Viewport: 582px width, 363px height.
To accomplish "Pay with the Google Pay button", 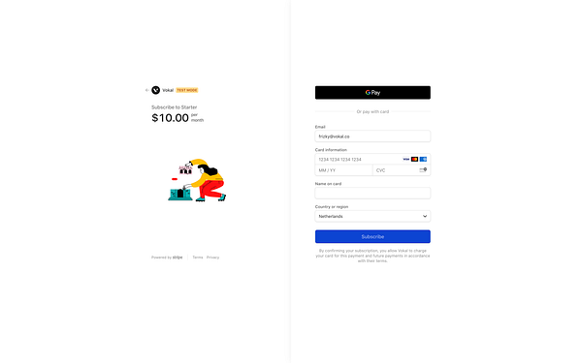I will pos(372,93).
